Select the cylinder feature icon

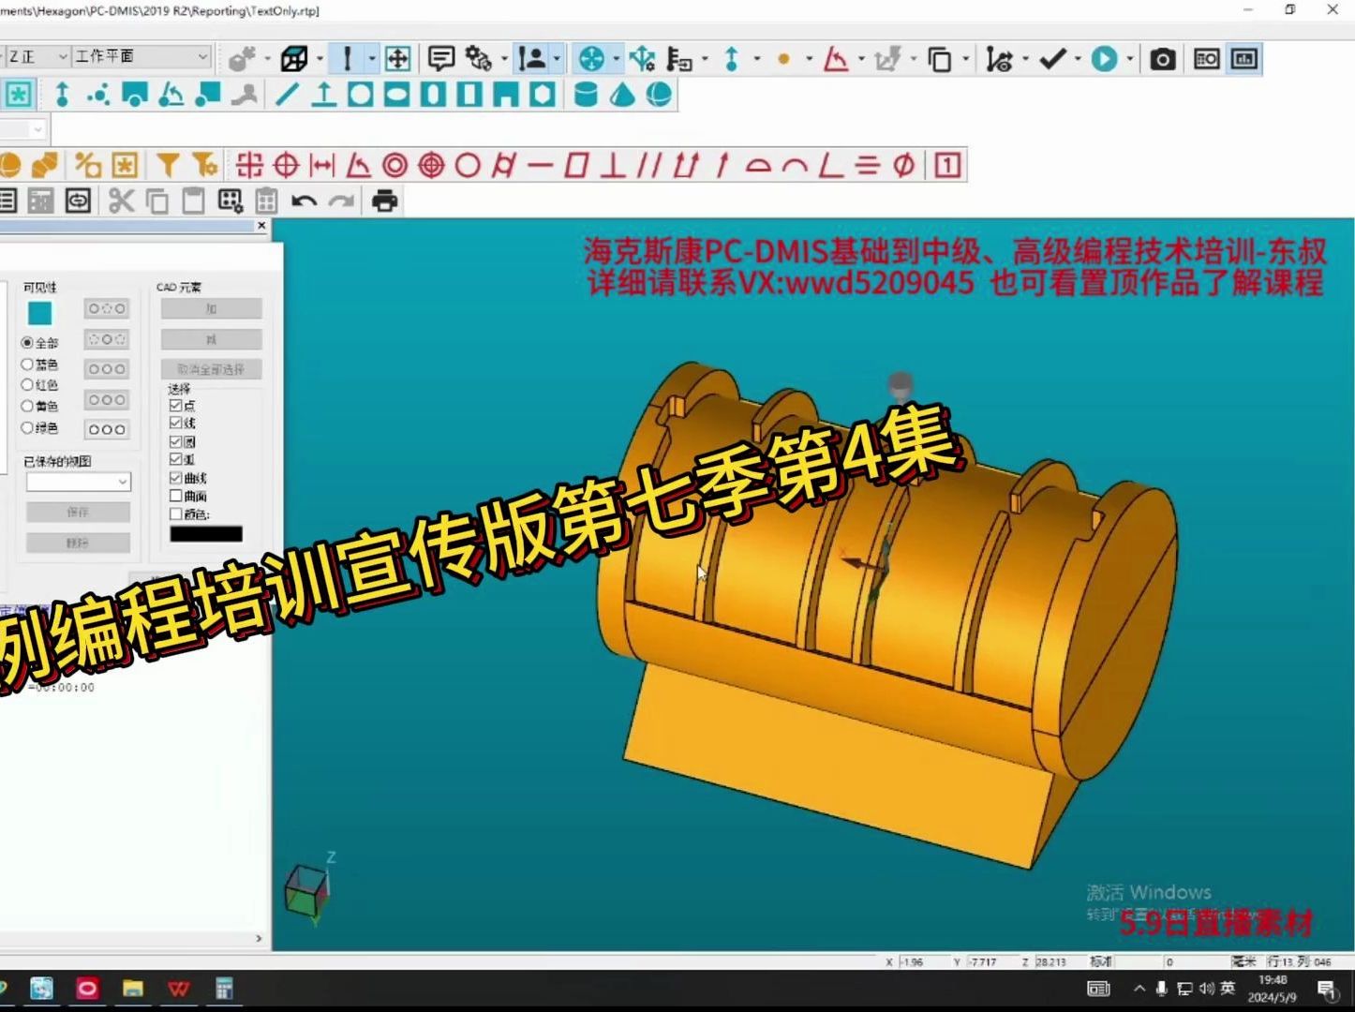click(x=586, y=95)
